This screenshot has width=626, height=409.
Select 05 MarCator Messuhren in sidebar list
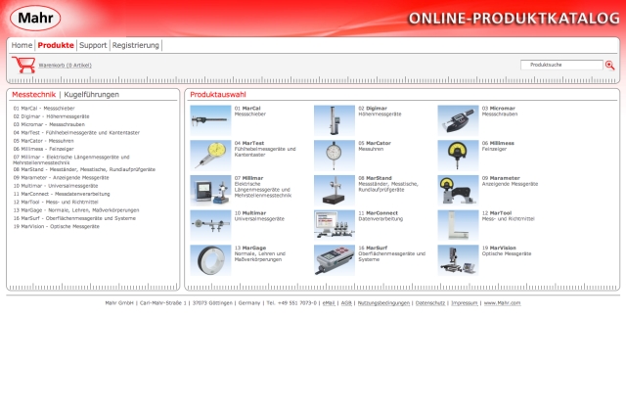click(44, 140)
